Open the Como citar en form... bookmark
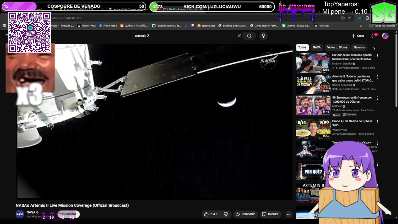The width and height of the screenshot is (398, 224). [264, 26]
